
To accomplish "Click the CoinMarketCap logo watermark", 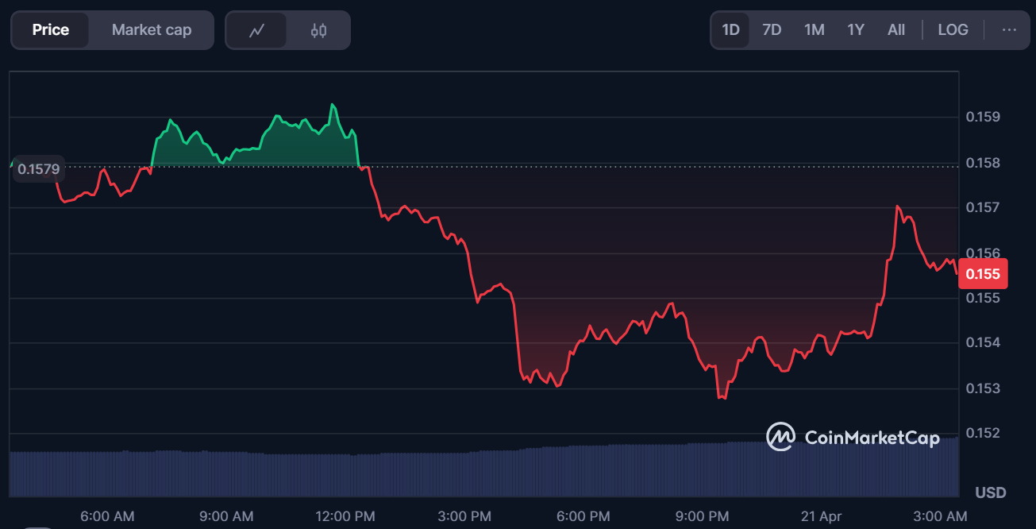I will point(853,437).
